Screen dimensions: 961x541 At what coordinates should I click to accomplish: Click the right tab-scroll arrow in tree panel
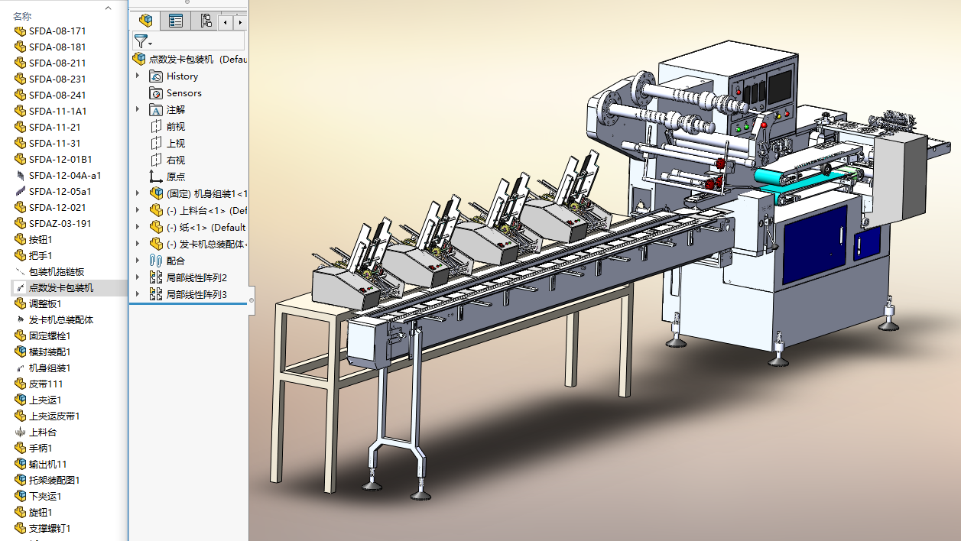(239, 22)
